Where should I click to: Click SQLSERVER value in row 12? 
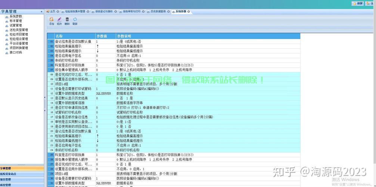pyautogui.click(x=103, y=93)
